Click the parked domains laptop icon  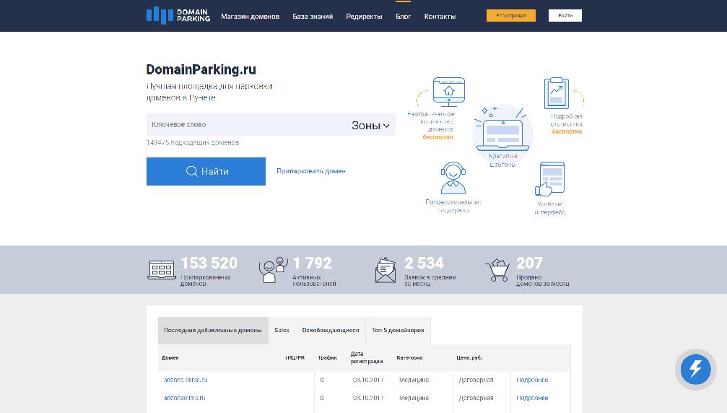[161, 270]
